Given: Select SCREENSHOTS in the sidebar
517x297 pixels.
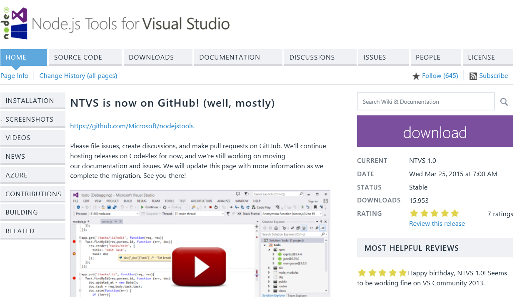Looking at the screenshot, I should (x=33, y=120).
